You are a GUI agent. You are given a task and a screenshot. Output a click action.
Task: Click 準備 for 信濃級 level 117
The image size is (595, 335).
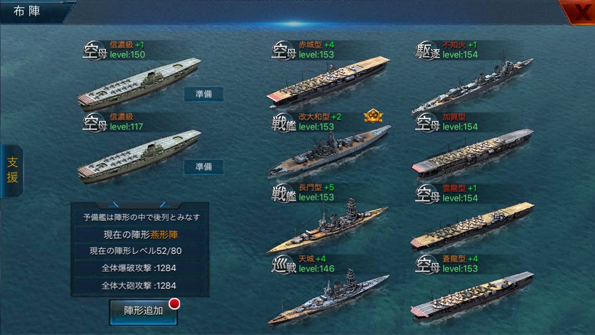pyautogui.click(x=204, y=167)
